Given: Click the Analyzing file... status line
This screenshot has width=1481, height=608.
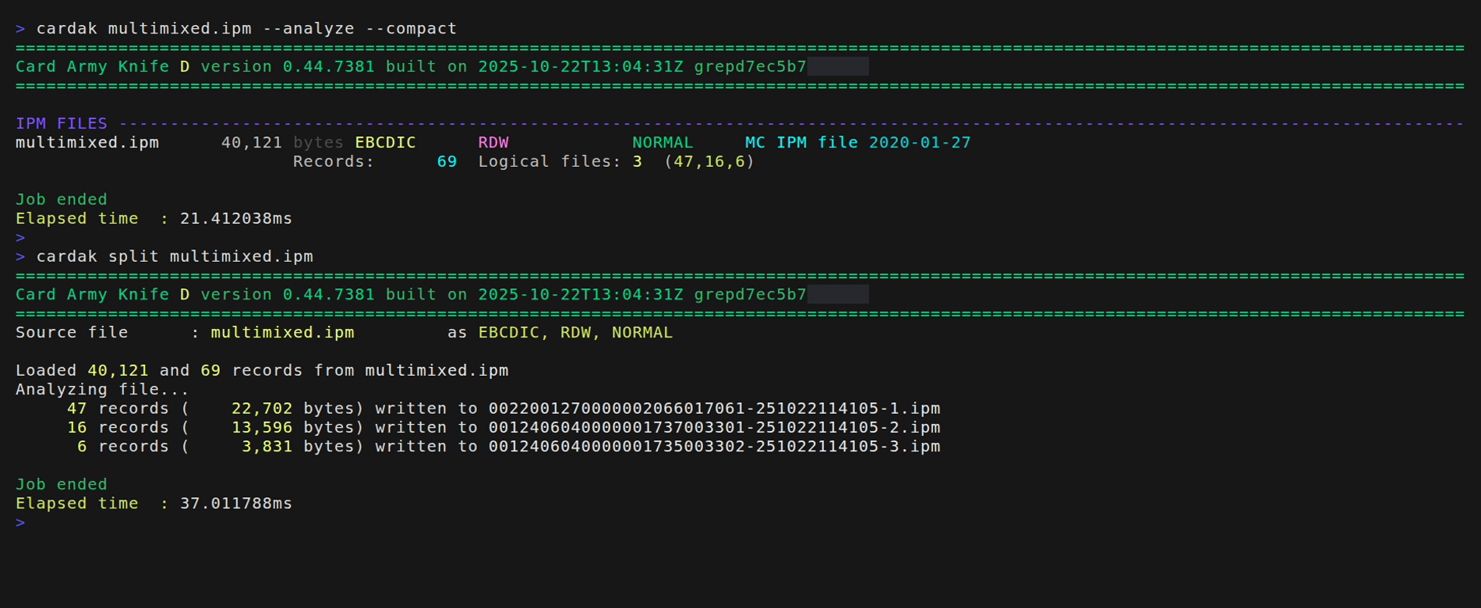Looking at the screenshot, I should 102,390.
